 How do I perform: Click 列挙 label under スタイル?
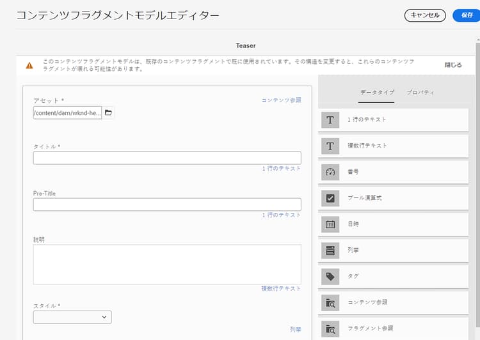[296, 330]
